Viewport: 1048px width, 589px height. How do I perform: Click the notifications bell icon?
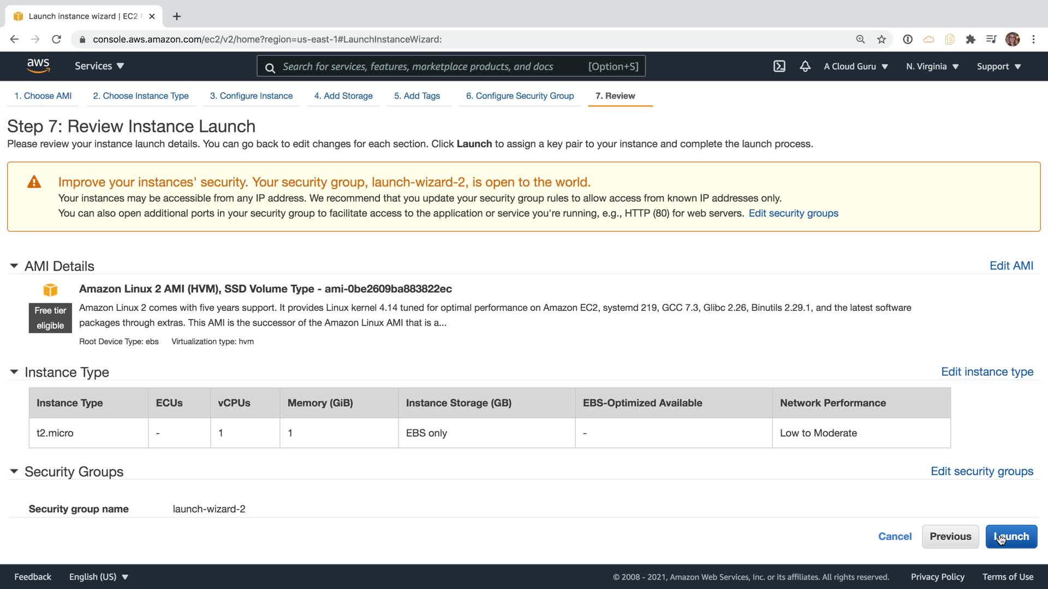click(x=805, y=67)
